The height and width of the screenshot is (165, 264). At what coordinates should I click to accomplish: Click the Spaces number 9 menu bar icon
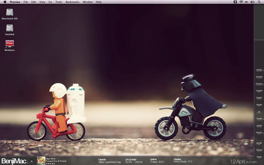tap(235, 2)
